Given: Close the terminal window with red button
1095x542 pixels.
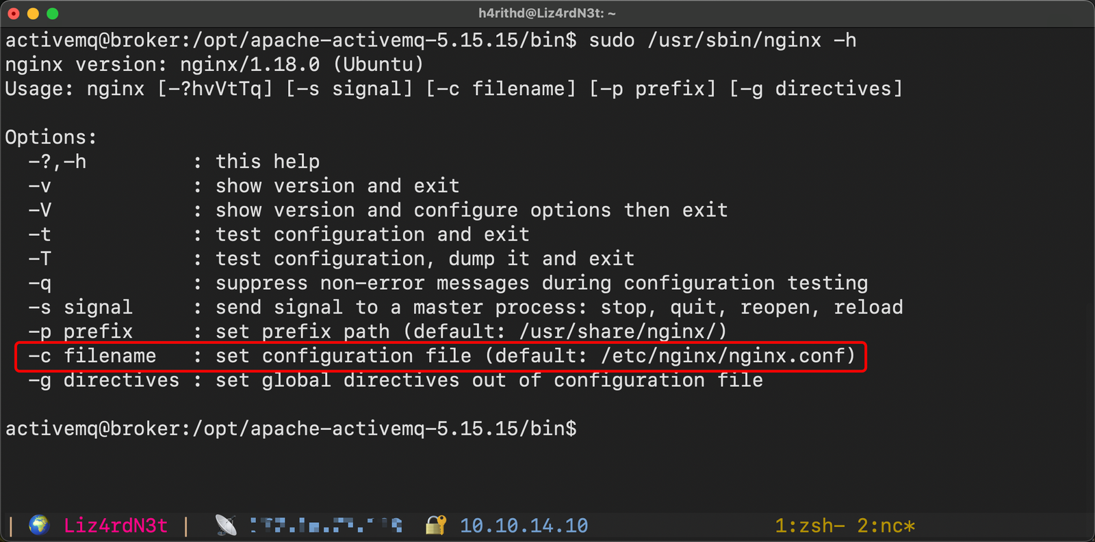Looking at the screenshot, I should (13, 14).
